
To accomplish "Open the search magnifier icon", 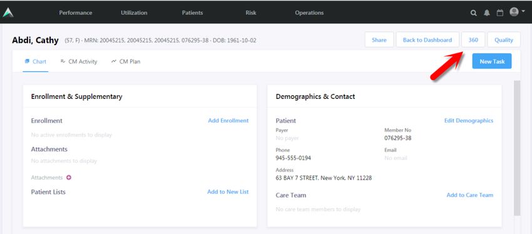I will pos(473,13).
